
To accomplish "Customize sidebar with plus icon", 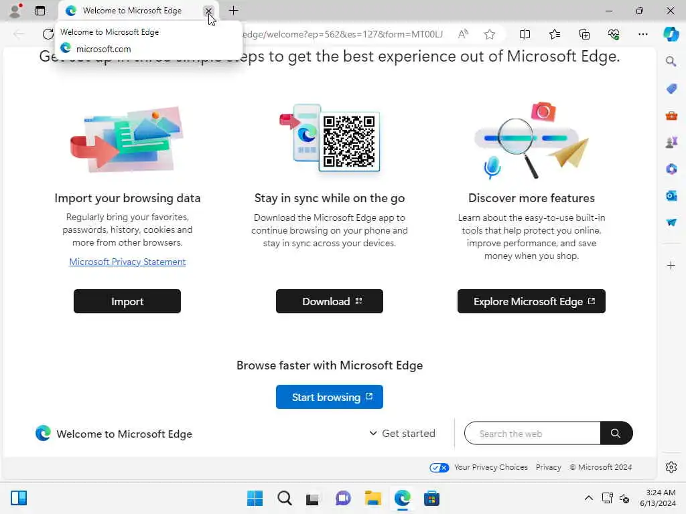I will click(671, 265).
